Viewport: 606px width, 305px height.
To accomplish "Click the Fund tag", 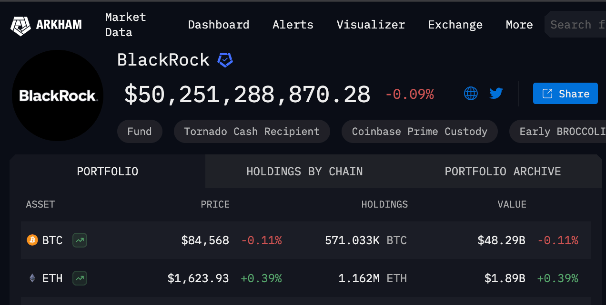I will (140, 131).
